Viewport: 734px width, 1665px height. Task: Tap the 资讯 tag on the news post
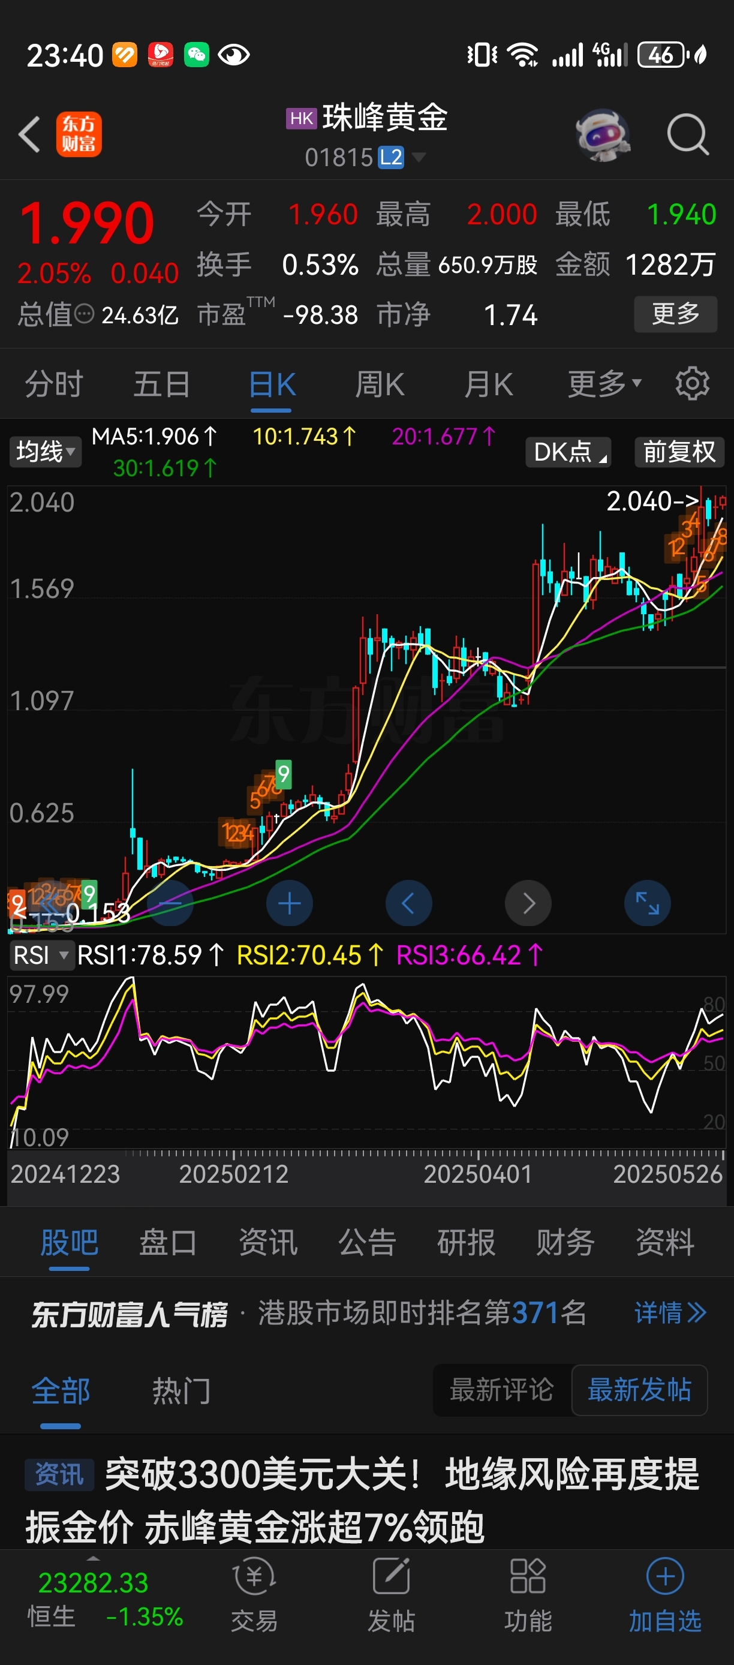[59, 1474]
